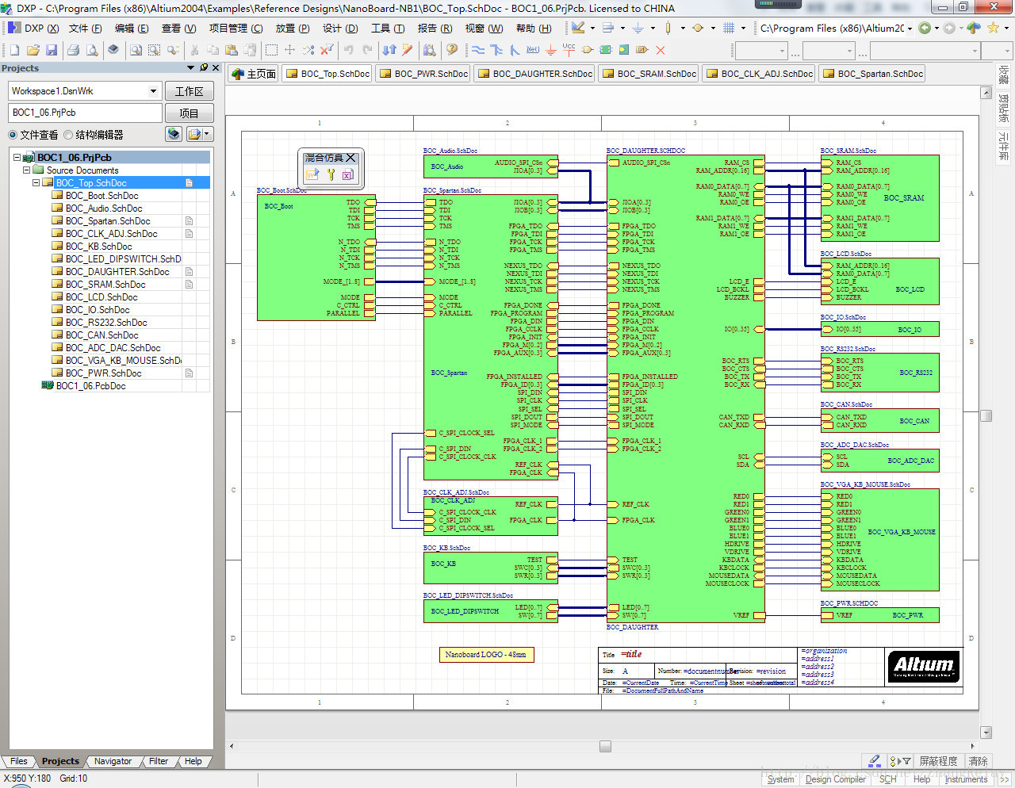Open the help question-mark icon
The image size is (1015, 788).
[x=452, y=50]
